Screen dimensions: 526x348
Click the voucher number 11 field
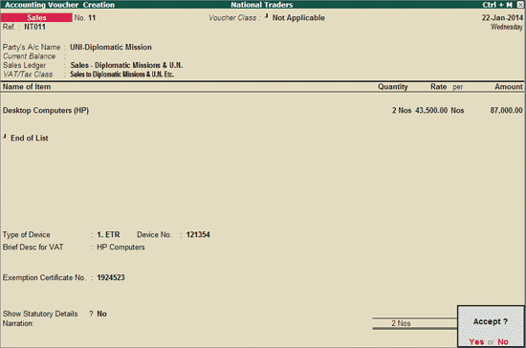pyautogui.click(x=92, y=17)
